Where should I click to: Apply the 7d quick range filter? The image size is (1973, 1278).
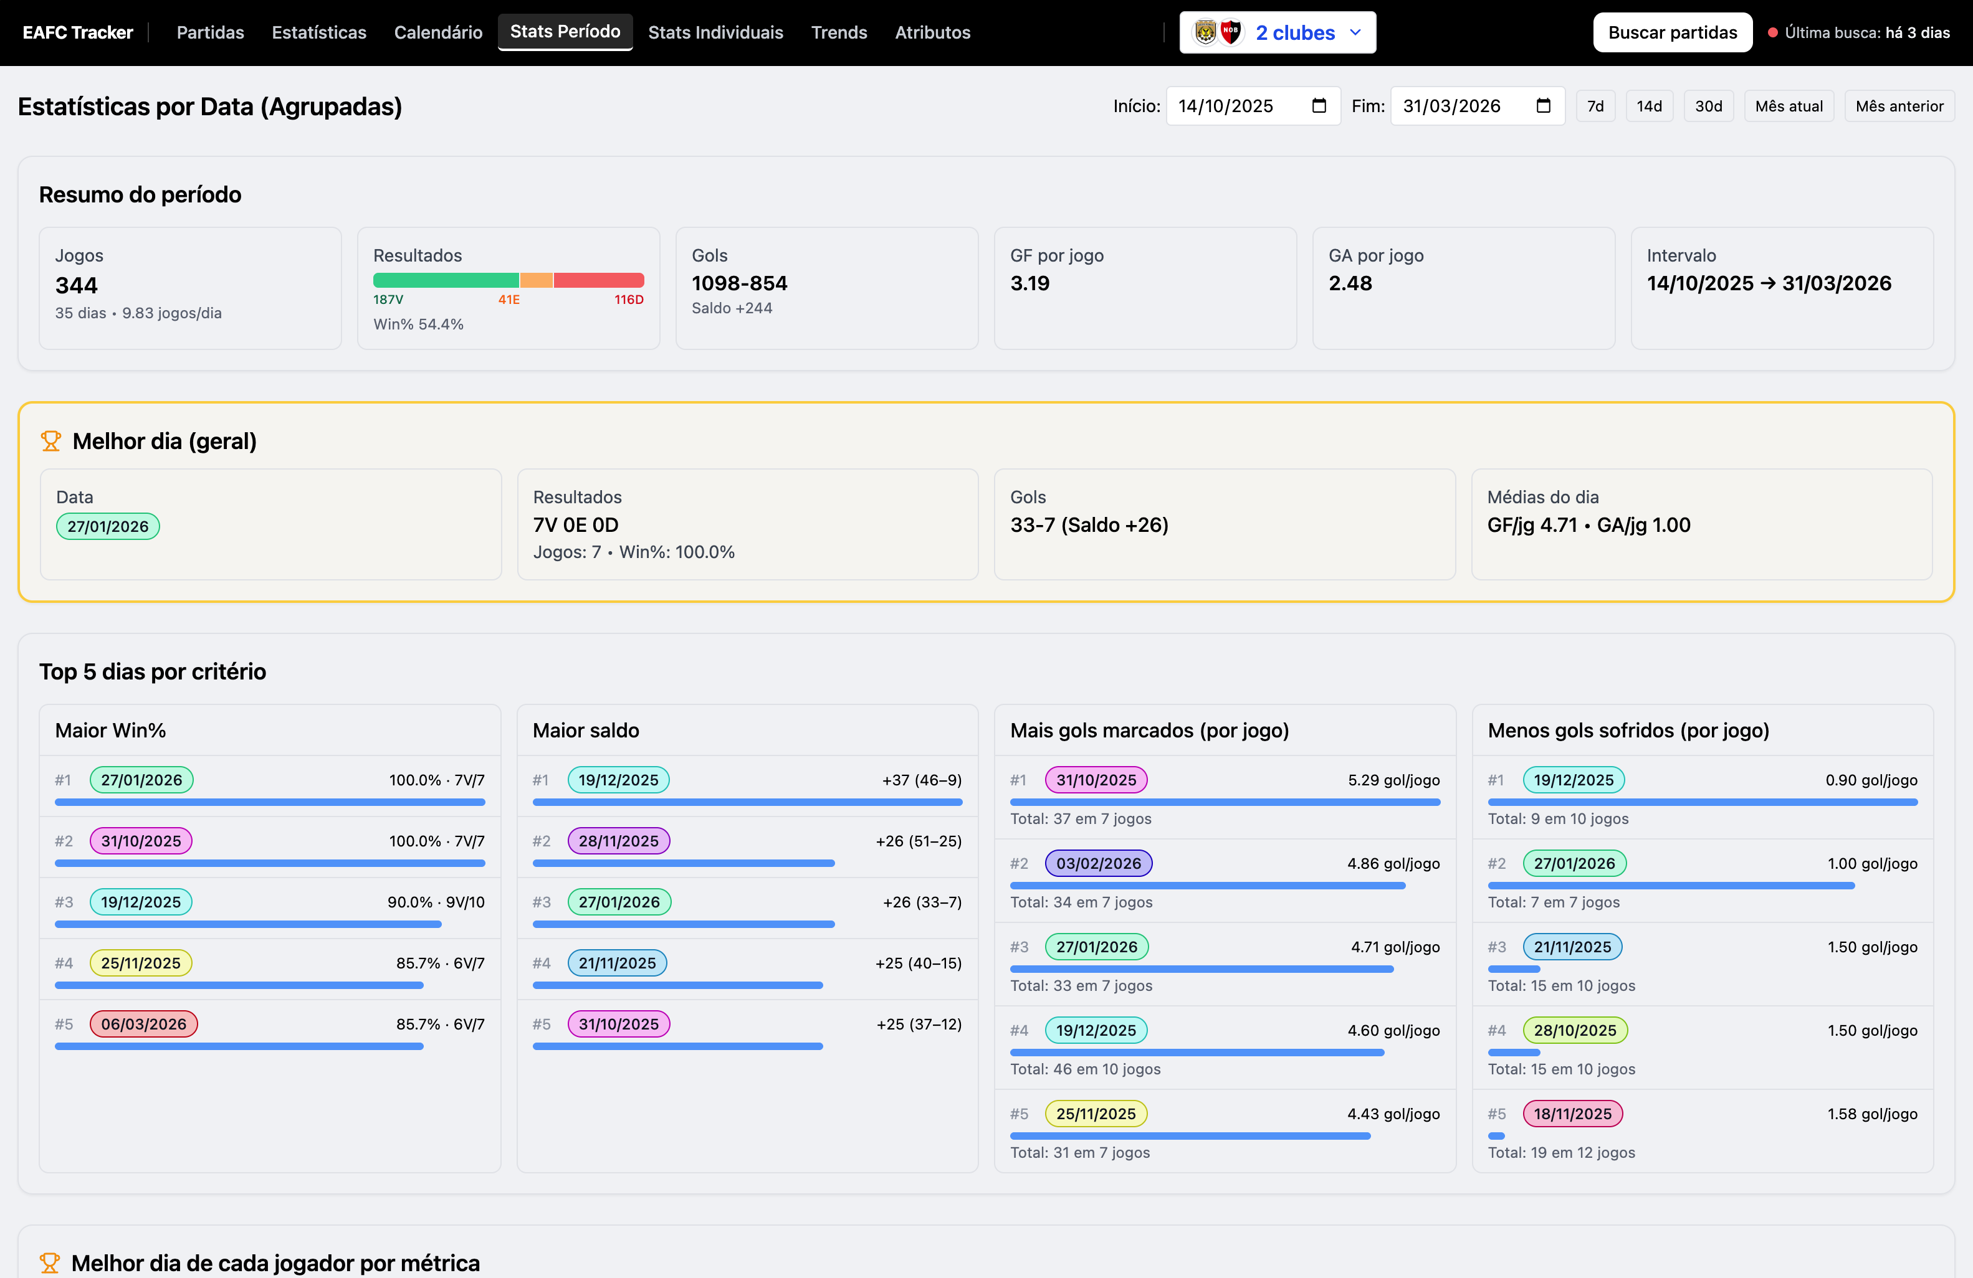1595,106
